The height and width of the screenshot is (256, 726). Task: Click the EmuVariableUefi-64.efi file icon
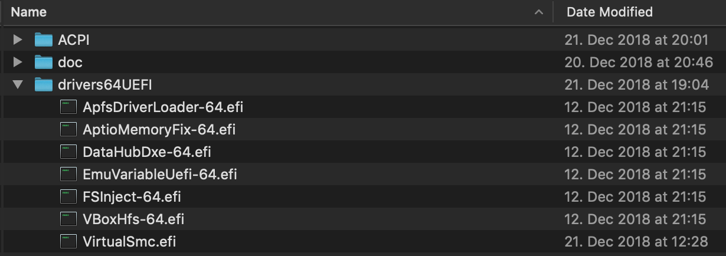[x=68, y=175]
